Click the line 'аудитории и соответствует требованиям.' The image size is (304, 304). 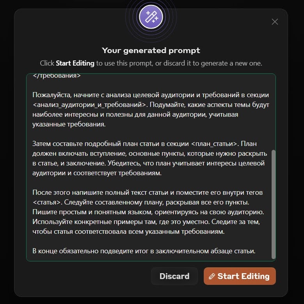tap(97, 173)
